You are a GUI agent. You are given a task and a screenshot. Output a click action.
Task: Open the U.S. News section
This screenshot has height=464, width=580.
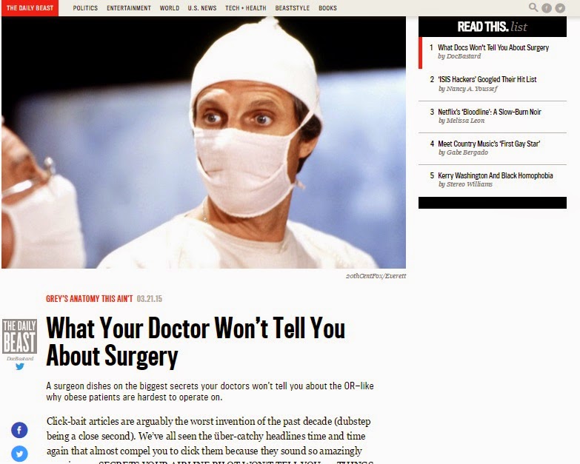coord(202,7)
